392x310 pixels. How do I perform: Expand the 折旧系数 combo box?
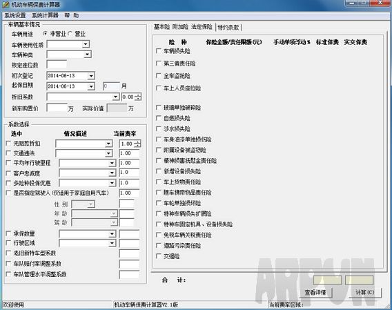coord(115,97)
